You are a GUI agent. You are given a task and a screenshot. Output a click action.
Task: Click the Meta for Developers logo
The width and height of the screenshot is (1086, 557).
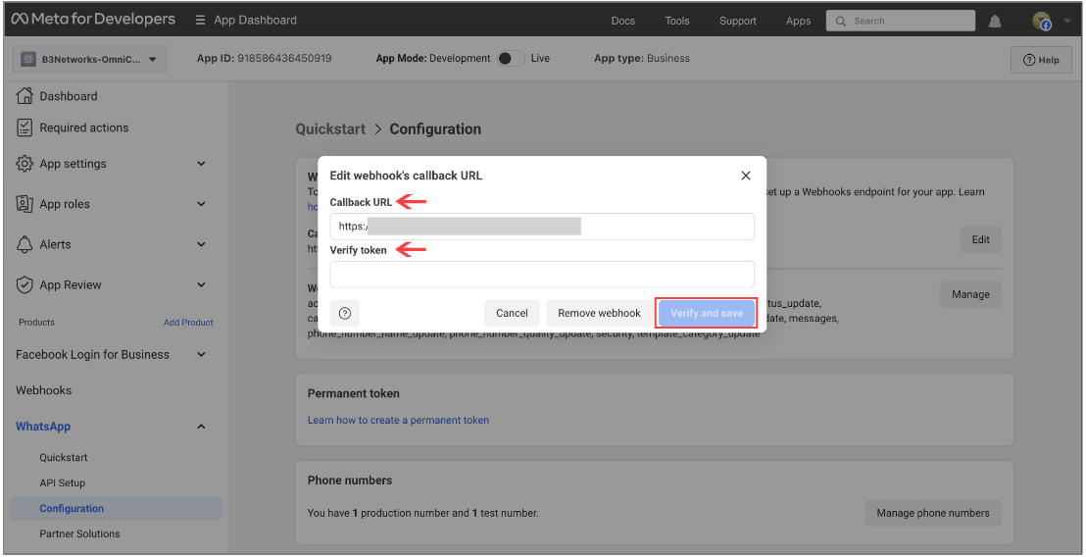(x=93, y=20)
